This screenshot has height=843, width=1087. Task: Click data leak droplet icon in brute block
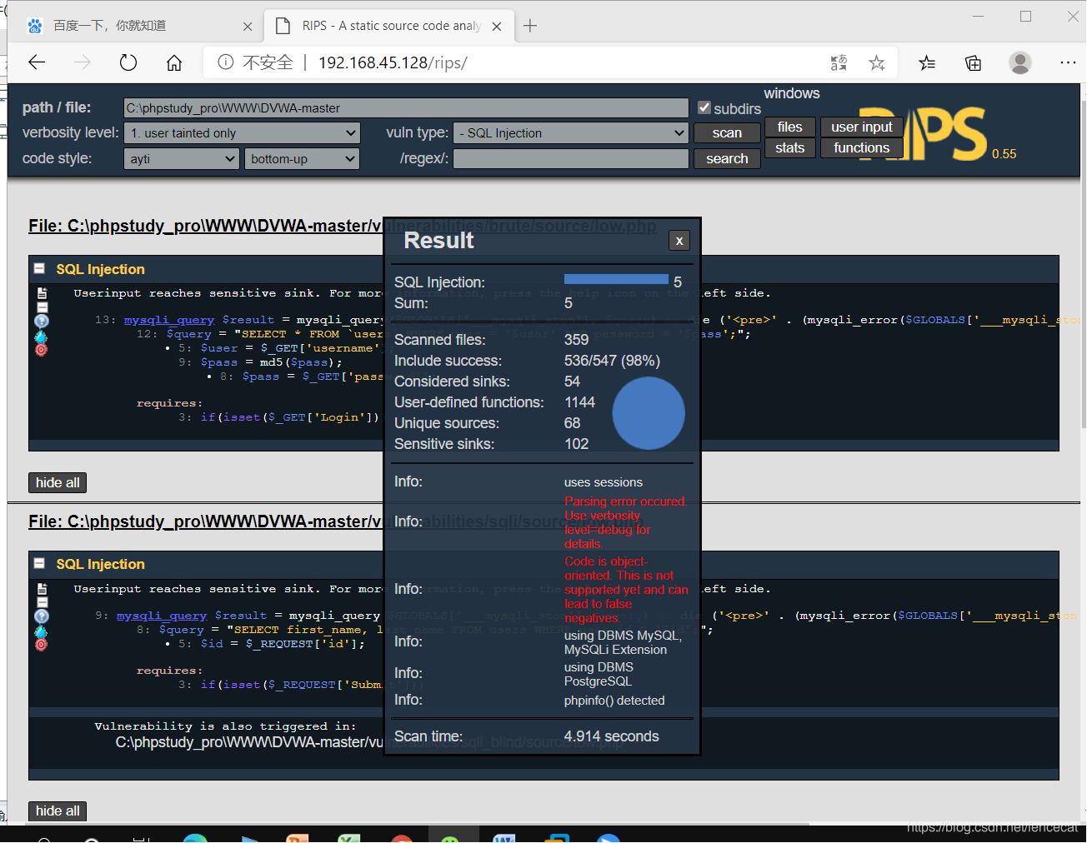(42, 336)
